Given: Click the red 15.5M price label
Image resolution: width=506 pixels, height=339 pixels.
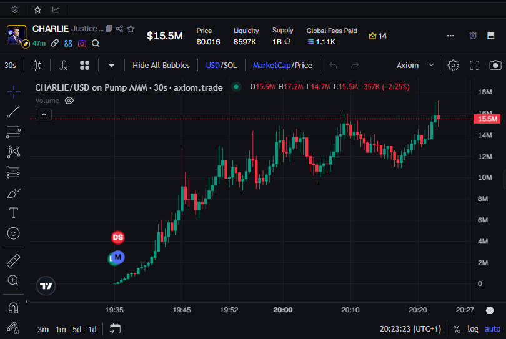Looking at the screenshot, I should pyautogui.click(x=487, y=119).
